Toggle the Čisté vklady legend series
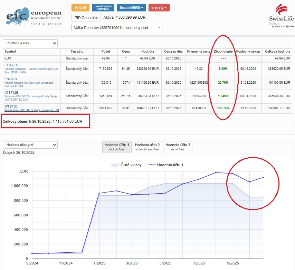The image size is (295, 270). [126, 165]
